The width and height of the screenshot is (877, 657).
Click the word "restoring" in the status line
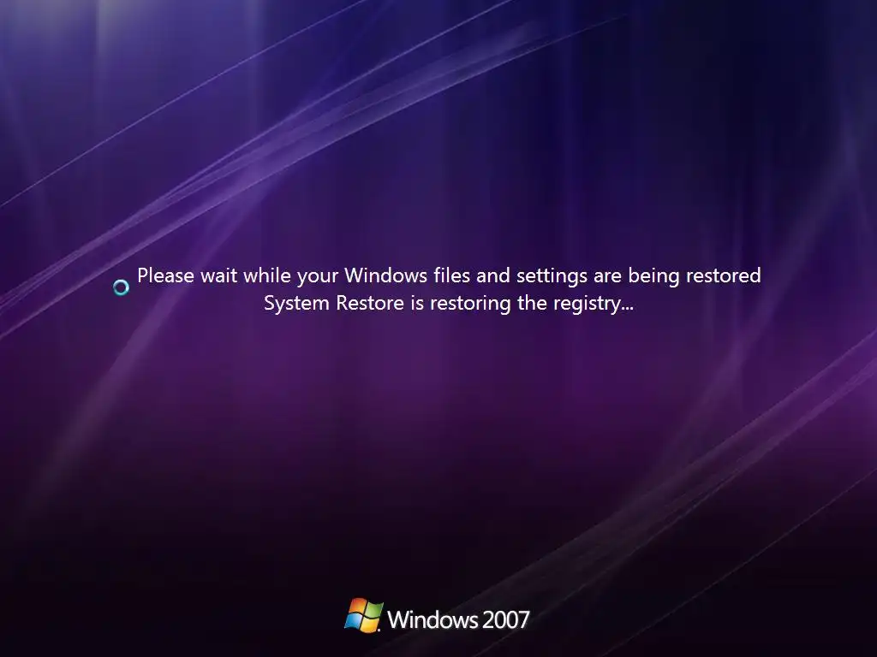pos(470,304)
